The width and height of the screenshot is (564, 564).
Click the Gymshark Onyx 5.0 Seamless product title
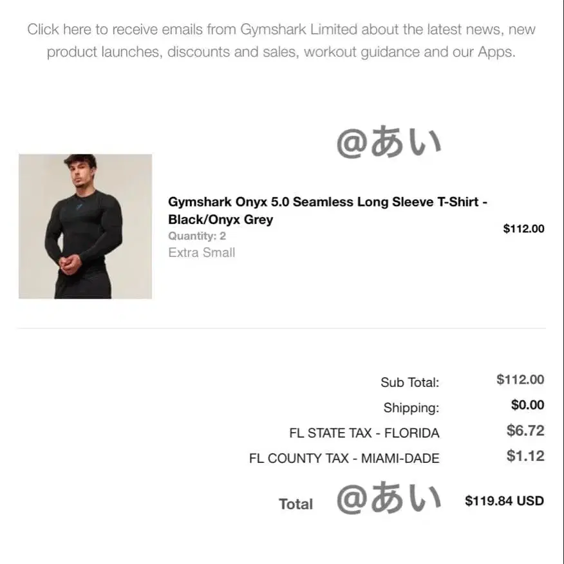point(327,211)
